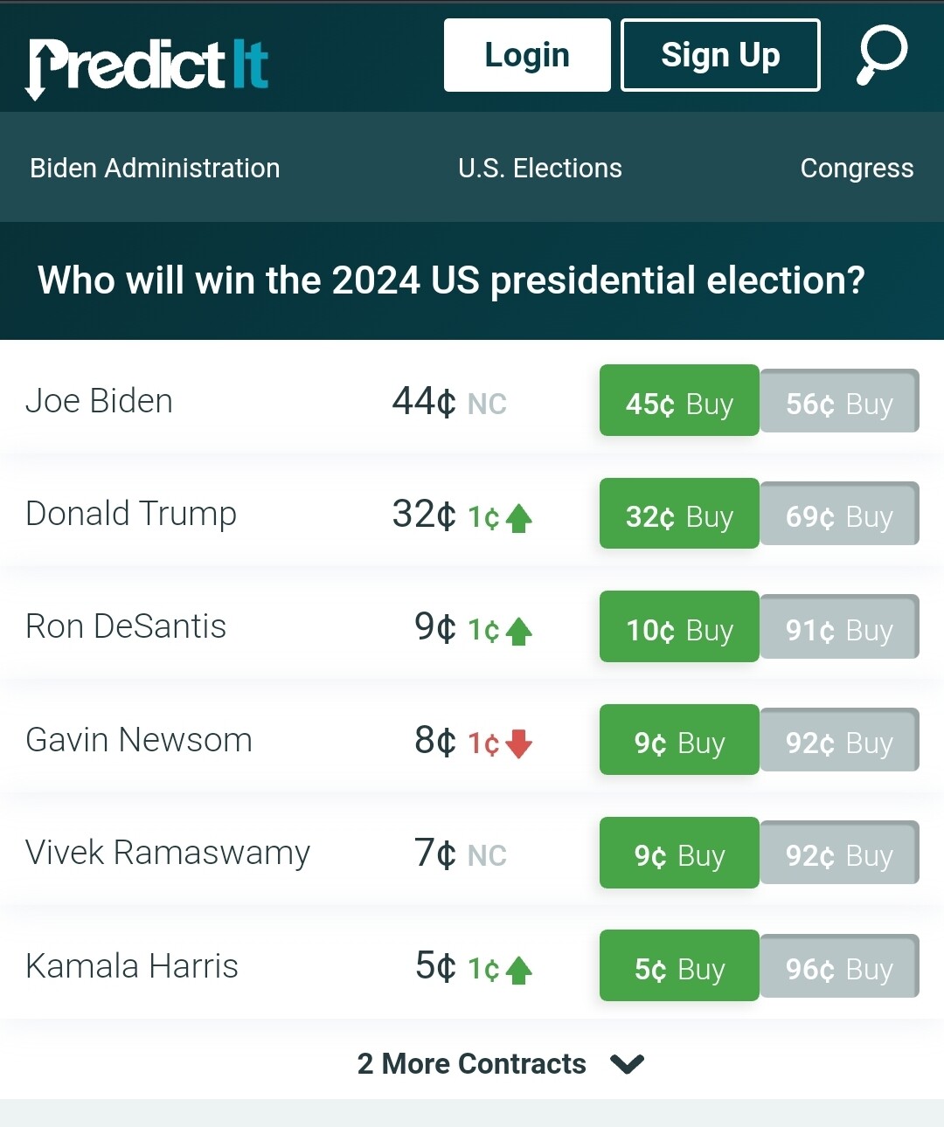944x1127 pixels.
Task: Buy Joe Biden No at 56¢
Action: (x=839, y=401)
